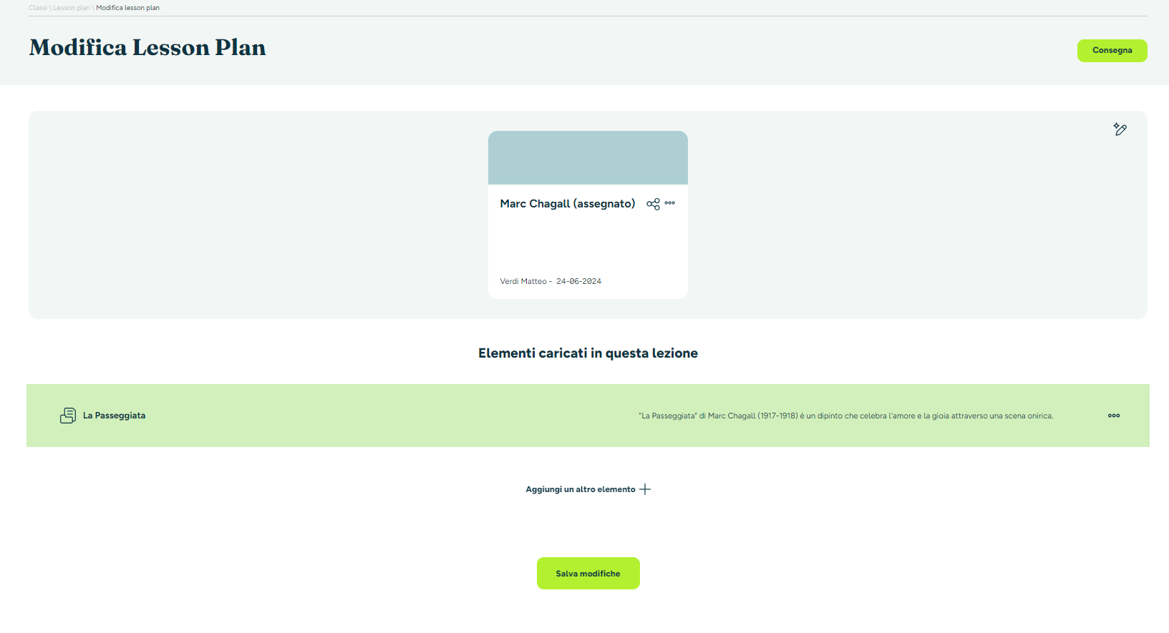Click Elementi caricati in questa lezione heading
This screenshot has height=633, width=1169.
pyautogui.click(x=588, y=353)
